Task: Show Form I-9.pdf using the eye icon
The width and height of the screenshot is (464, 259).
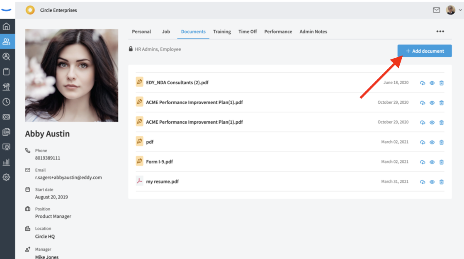Action: point(432,162)
